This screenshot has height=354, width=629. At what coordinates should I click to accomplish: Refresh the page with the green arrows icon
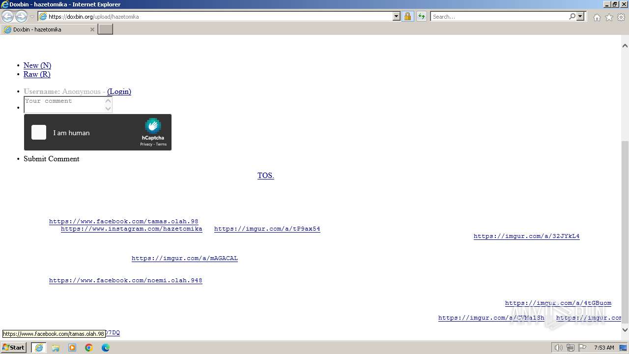pos(422,17)
